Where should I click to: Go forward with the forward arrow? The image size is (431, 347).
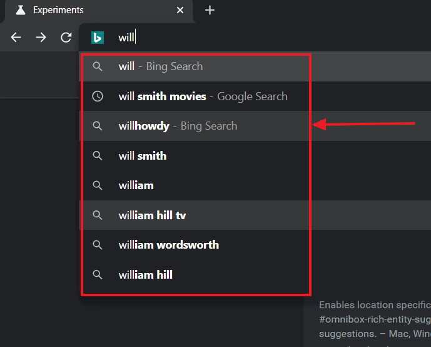(41, 37)
